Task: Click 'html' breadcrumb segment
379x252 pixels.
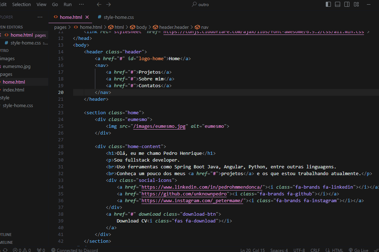Action: coord(116,27)
